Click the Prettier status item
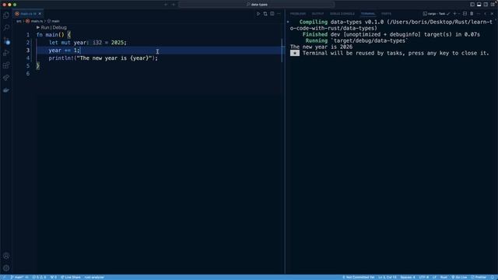Image resolution: width=498 pixels, height=280 pixels. 479,278
